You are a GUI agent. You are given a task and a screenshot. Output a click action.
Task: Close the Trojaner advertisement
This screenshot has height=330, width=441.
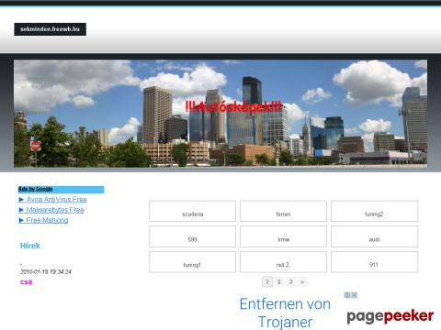[354, 295]
